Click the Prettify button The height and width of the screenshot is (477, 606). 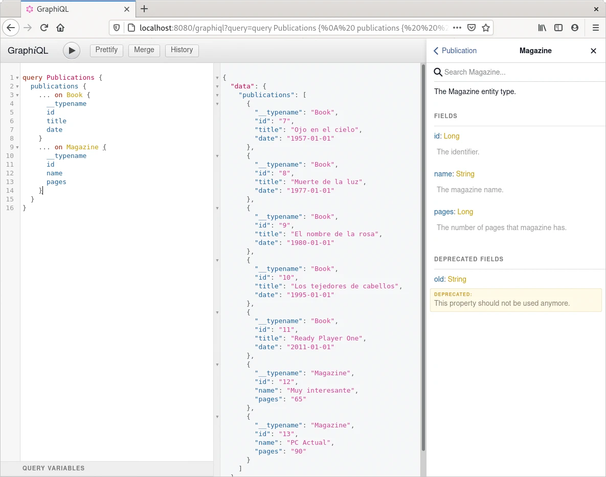point(106,50)
